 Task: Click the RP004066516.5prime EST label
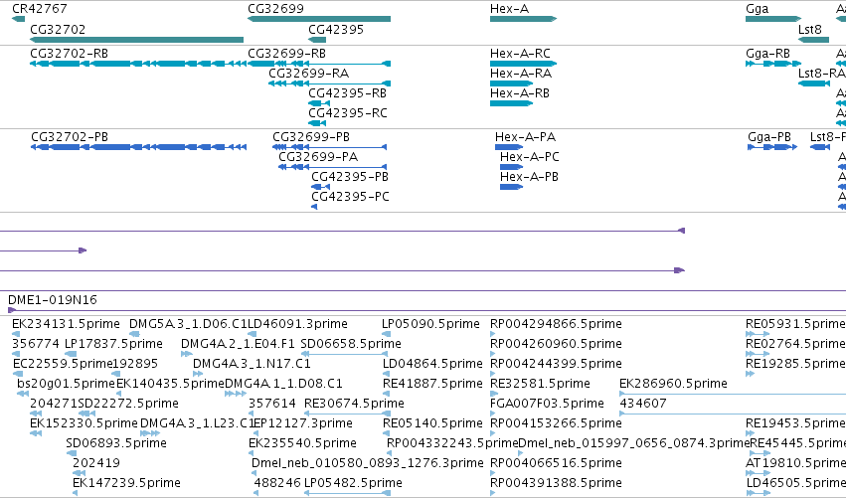pyautogui.click(x=556, y=463)
